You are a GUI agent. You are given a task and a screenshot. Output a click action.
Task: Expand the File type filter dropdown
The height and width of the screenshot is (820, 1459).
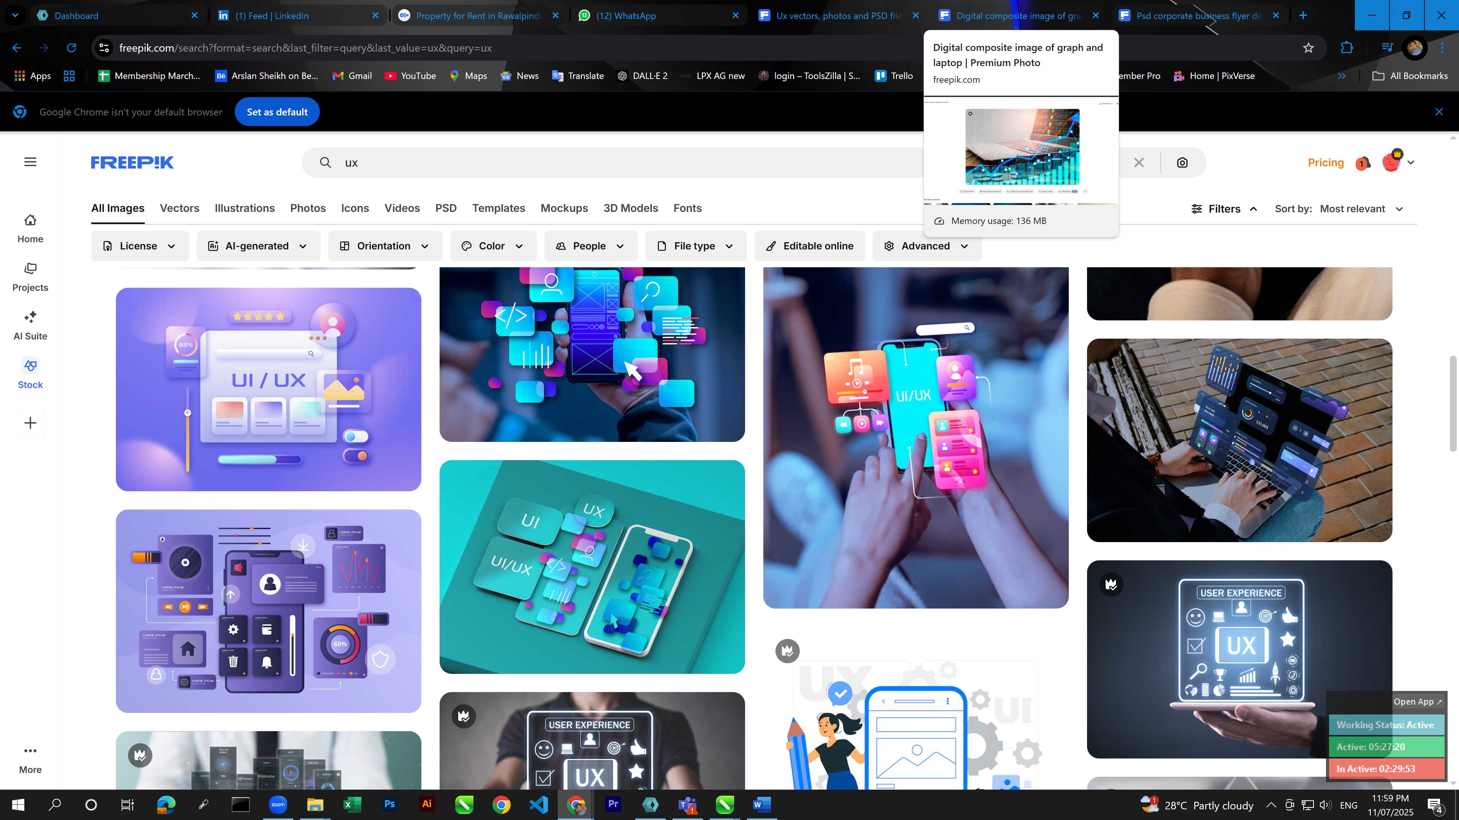coord(696,246)
